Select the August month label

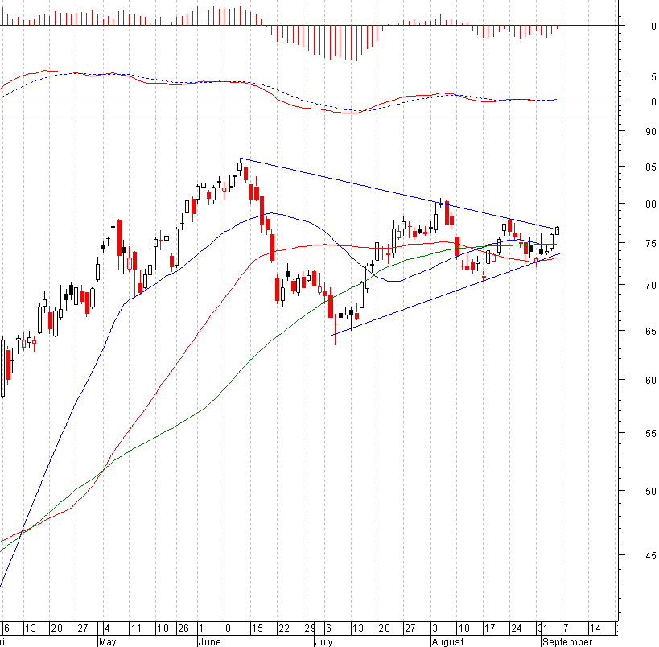pyautogui.click(x=448, y=642)
